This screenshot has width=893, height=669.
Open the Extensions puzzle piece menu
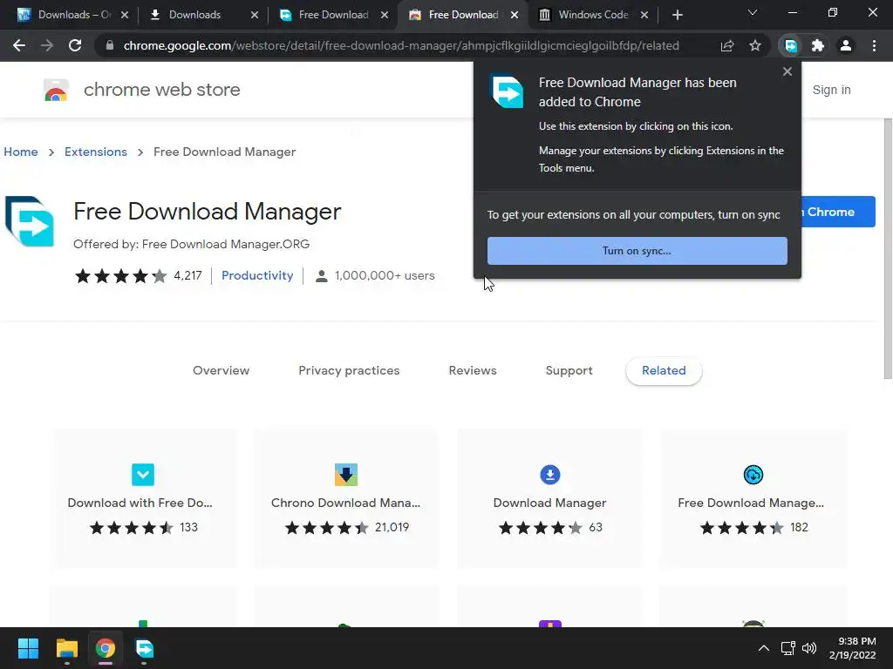tap(818, 45)
